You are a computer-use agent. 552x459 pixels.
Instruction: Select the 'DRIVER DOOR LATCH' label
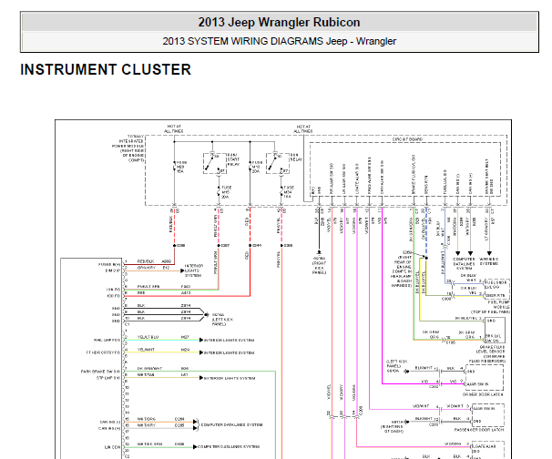click(483, 394)
